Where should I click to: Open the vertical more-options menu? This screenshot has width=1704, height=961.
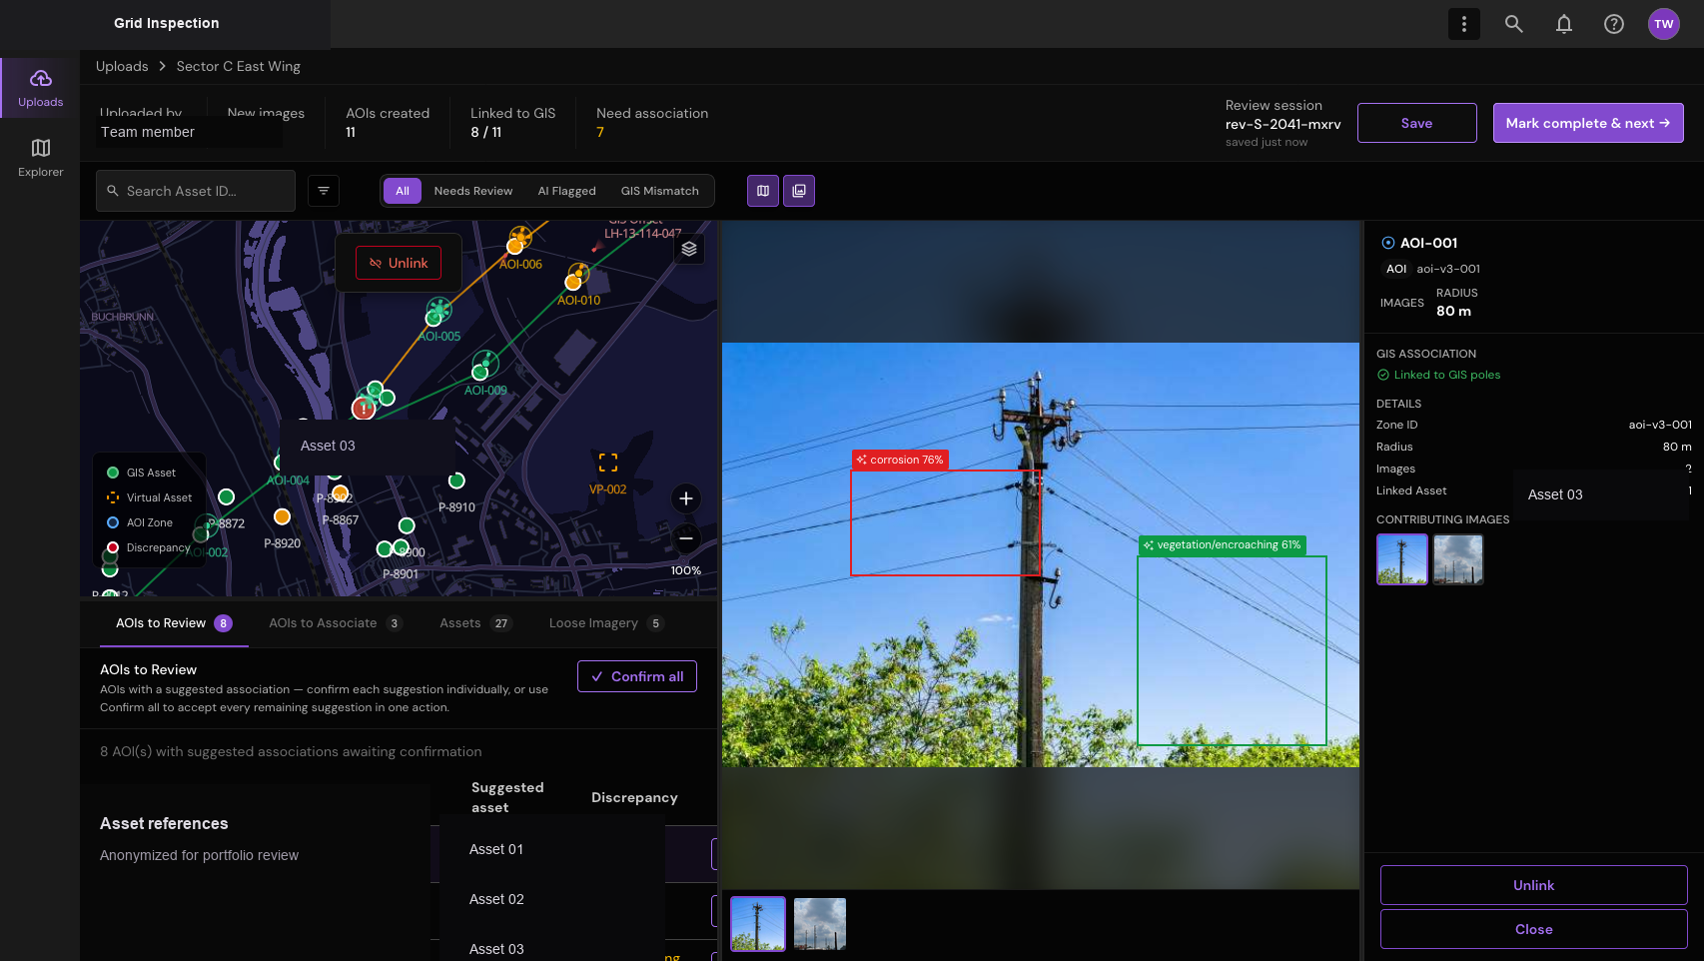coord(1464,24)
